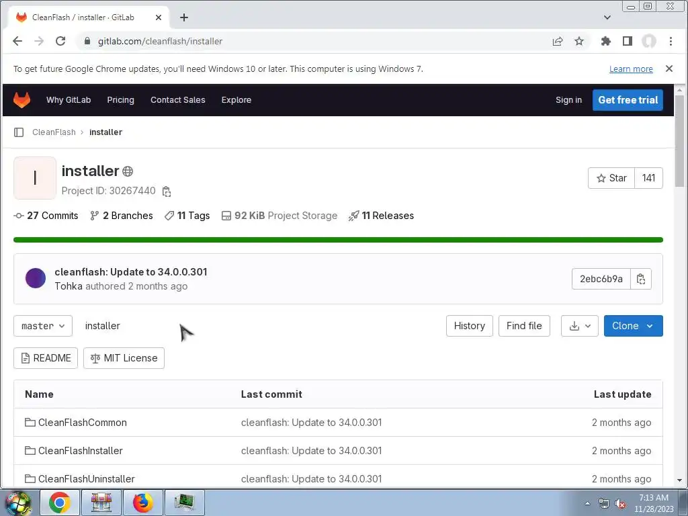Dismiss the Chrome update notice with X
688x516 pixels.
pos(669,69)
